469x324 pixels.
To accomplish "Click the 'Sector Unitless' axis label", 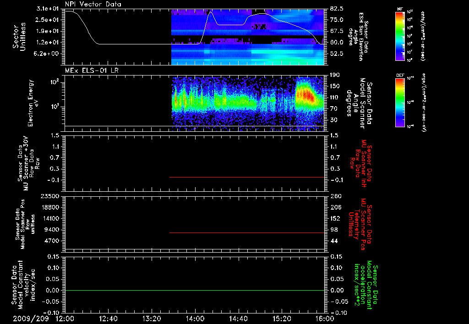I will [x=19, y=37].
